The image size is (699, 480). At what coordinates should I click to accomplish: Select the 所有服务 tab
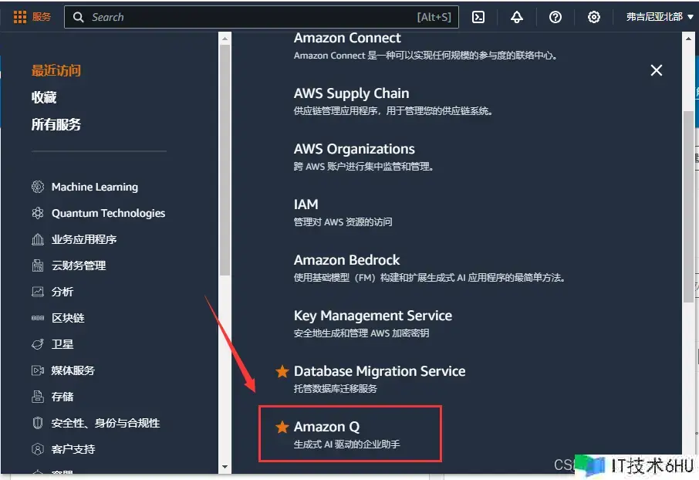pyautogui.click(x=56, y=124)
